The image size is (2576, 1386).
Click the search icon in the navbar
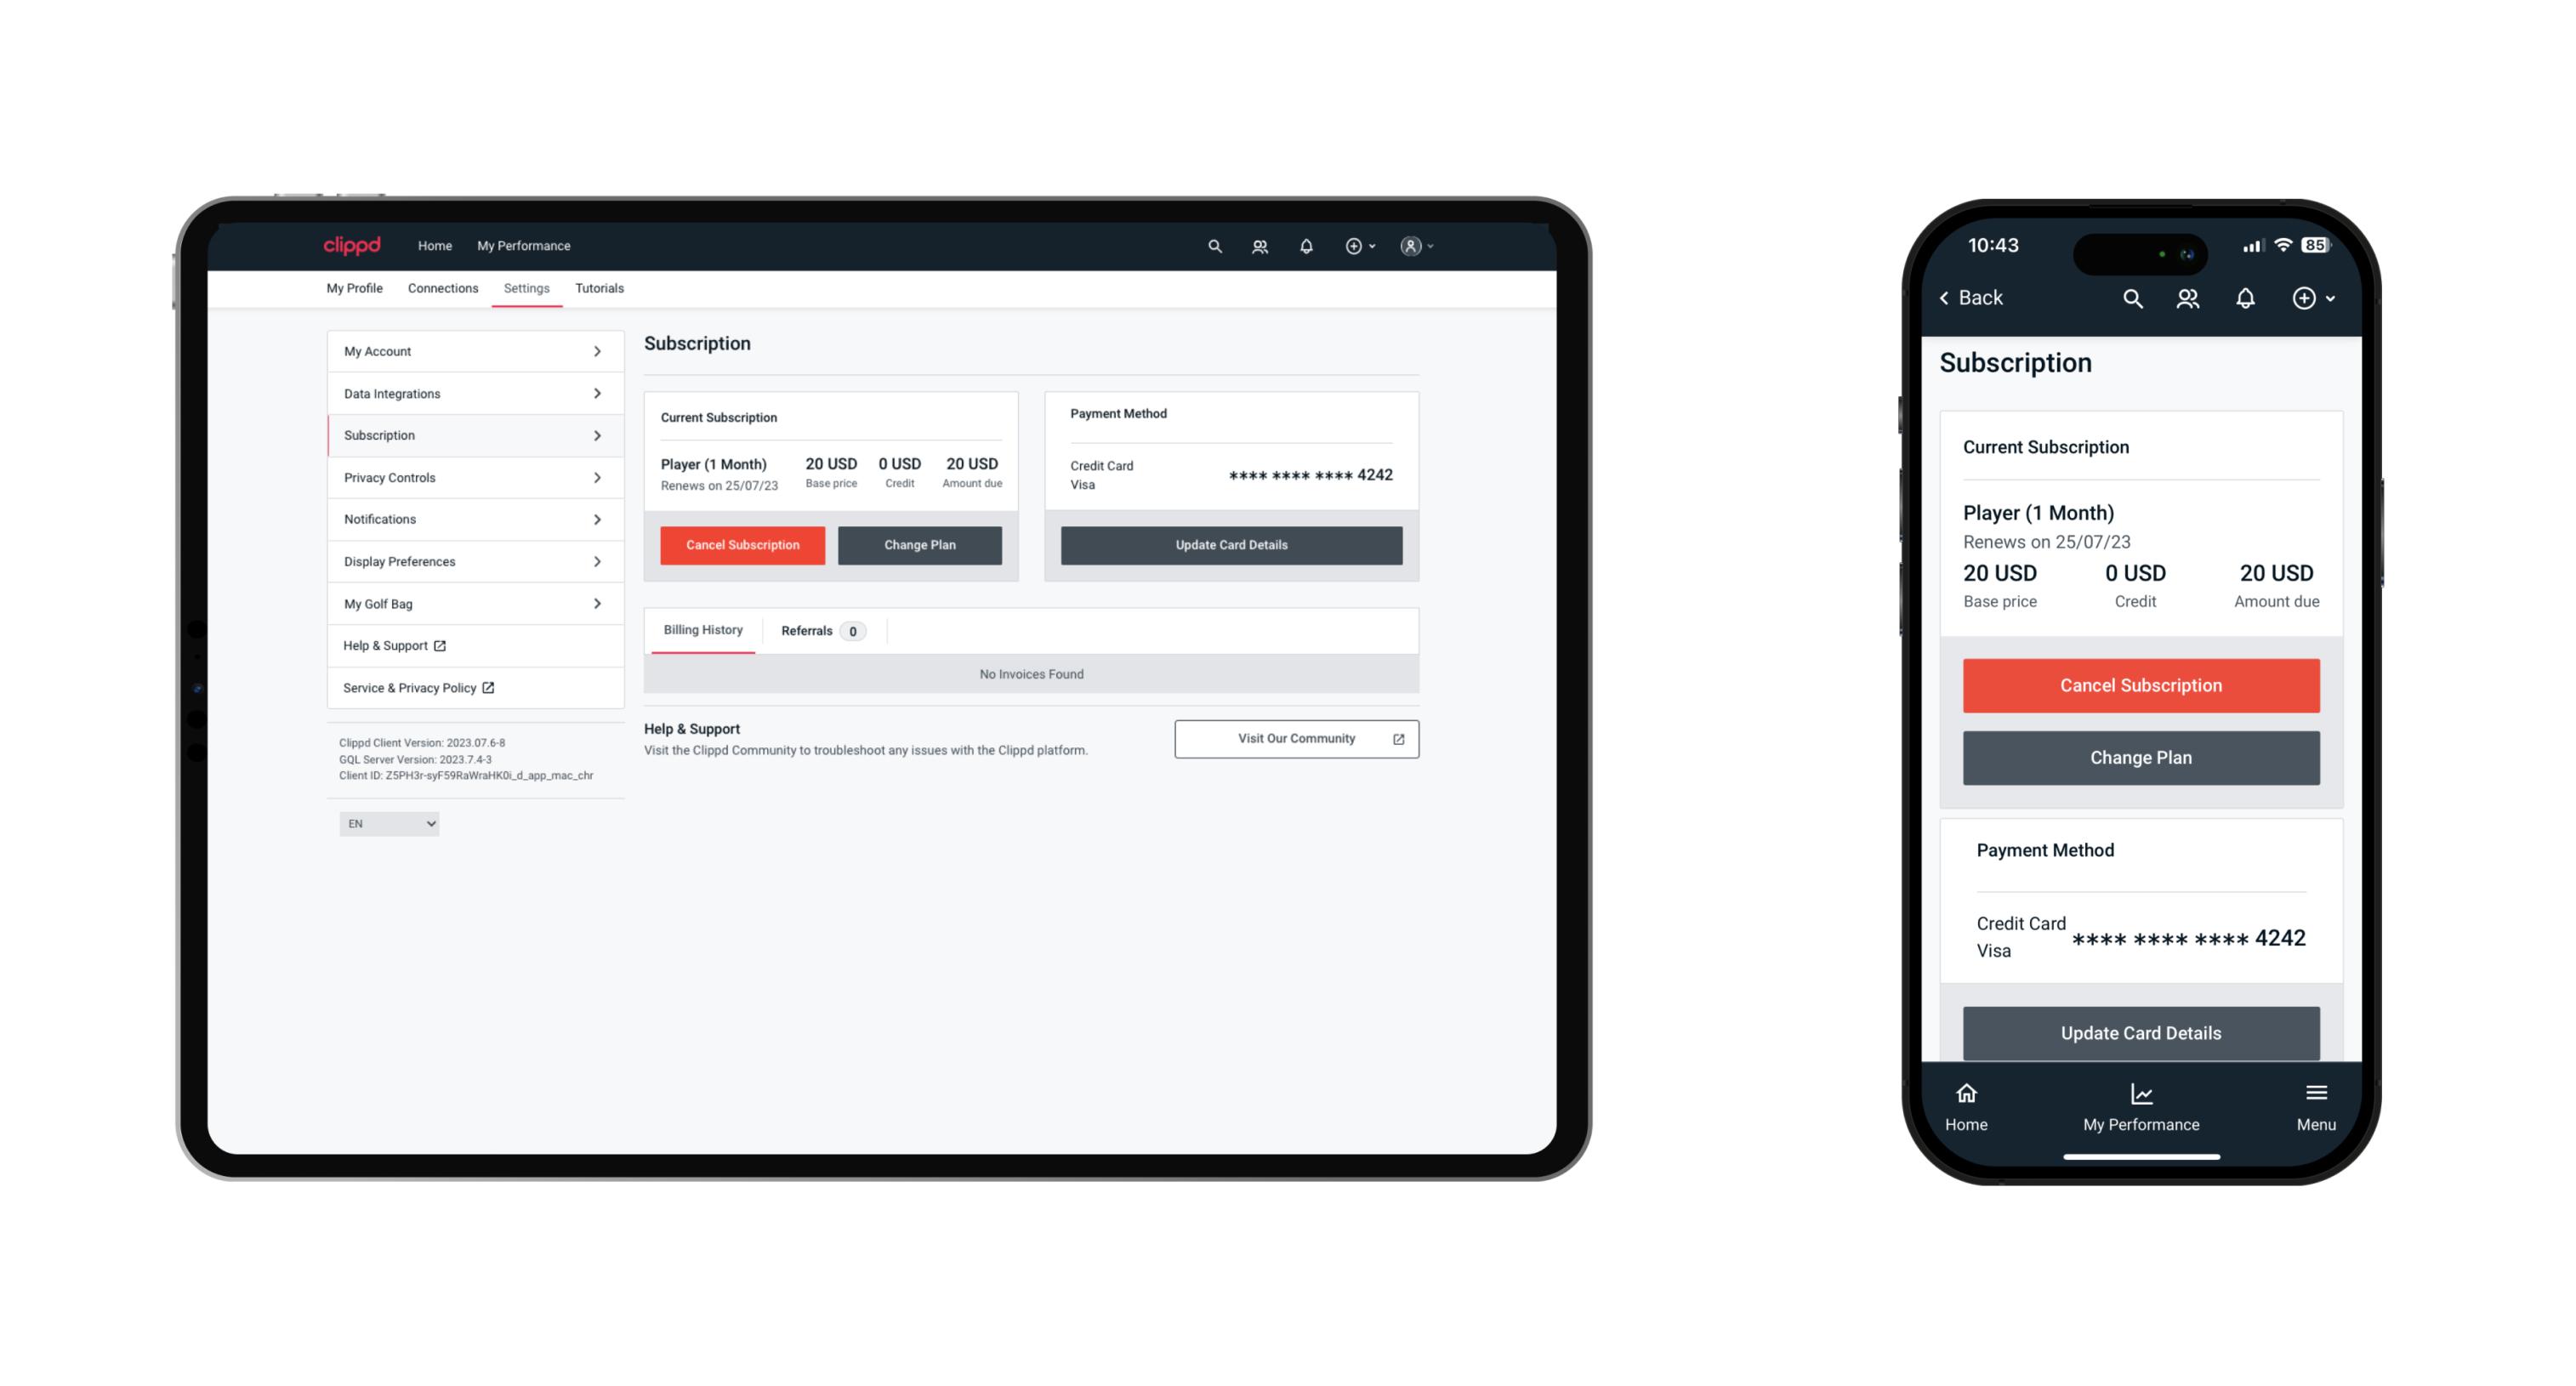pyautogui.click(x=1215, y=244)
